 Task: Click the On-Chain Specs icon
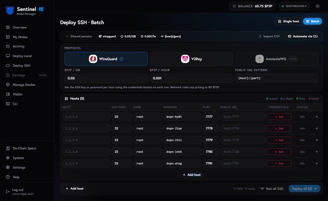[8, 148]
